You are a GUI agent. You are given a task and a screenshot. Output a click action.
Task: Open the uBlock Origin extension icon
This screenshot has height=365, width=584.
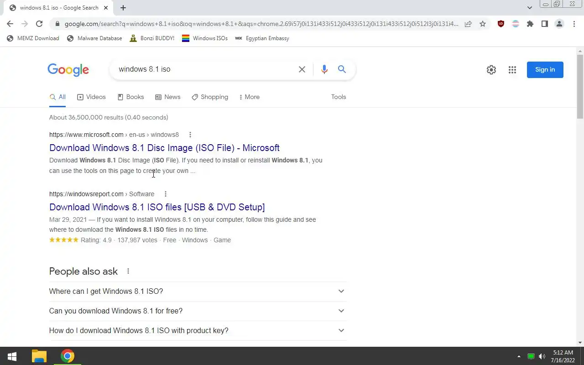click(x=501, y=24)
